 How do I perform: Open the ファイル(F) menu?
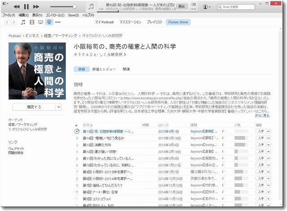click(x=9, y=15)
